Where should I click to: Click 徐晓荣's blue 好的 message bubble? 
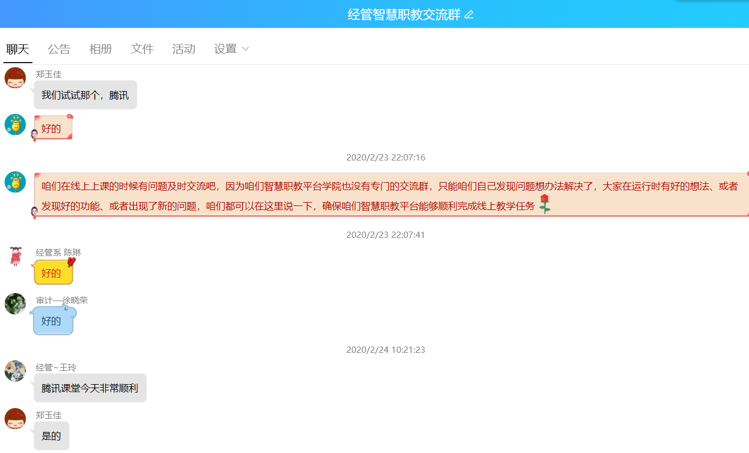tap(52, 321)
